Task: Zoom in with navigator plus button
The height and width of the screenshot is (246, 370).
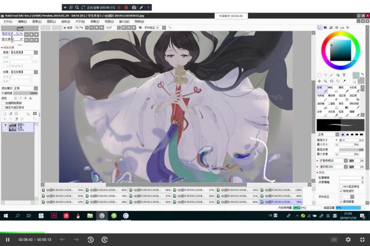Action: (x=31, y=34)
